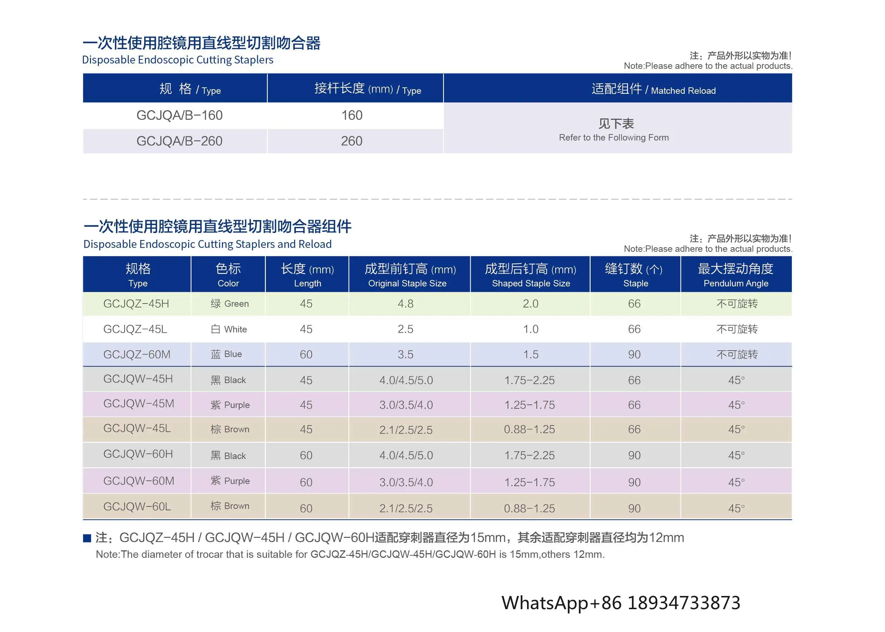Click the Purple label for GCJQW-45M

230,405
